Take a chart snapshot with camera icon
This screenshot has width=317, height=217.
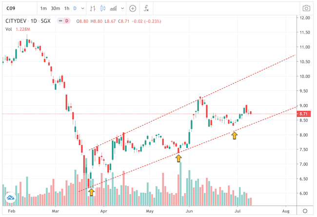pyautogui.click(x=306, y=8)
